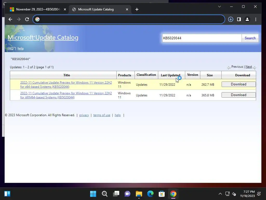Open the clock and date flyout
The width and height of the screenshot is (266, 200).
(248, 194)
